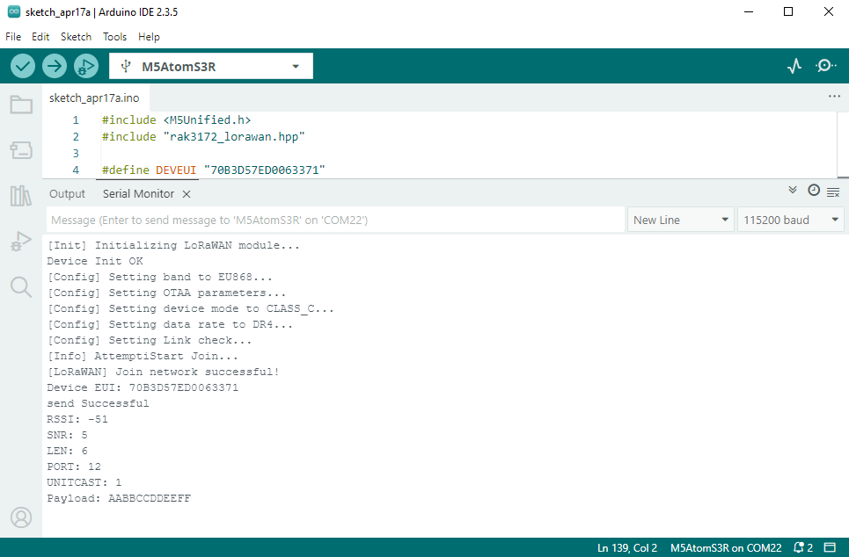Screen dimensions: 849x557
Task: Click the '[Info] AttemptiStart Join...' log line
Action: [x=143, y=357]
